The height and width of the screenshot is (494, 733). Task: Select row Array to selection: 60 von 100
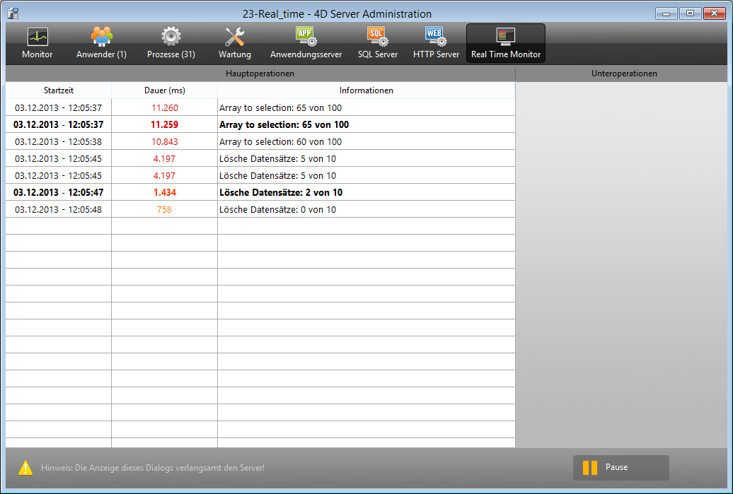(280, 142)
